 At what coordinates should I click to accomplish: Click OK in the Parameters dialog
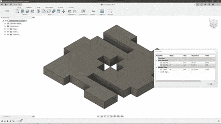pos(211,84)
